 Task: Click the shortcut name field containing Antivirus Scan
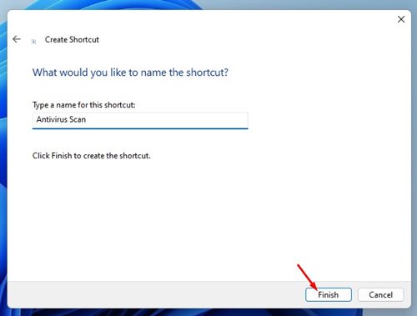pyautogui.click(x=140, y=121)
